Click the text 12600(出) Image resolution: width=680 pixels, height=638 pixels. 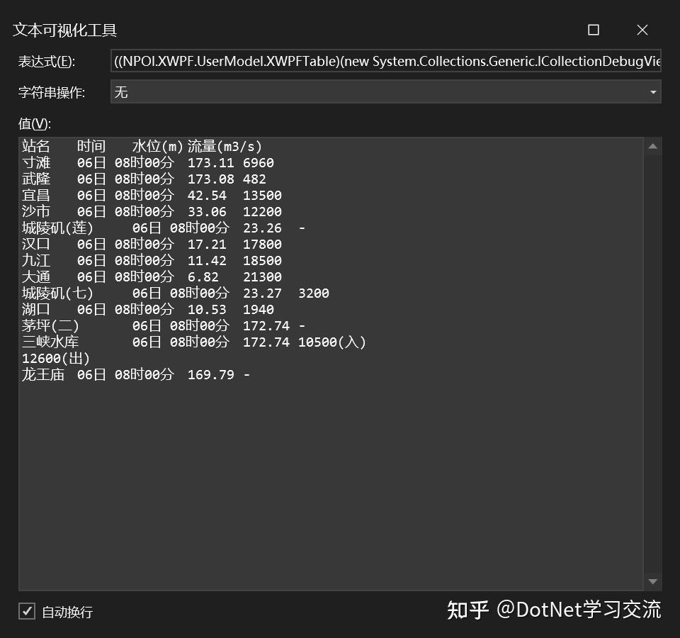tap(55, 358)
